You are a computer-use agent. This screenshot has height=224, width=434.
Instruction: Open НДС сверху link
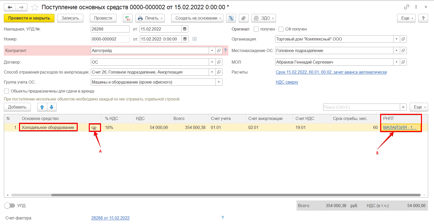[x=287, y=82]
